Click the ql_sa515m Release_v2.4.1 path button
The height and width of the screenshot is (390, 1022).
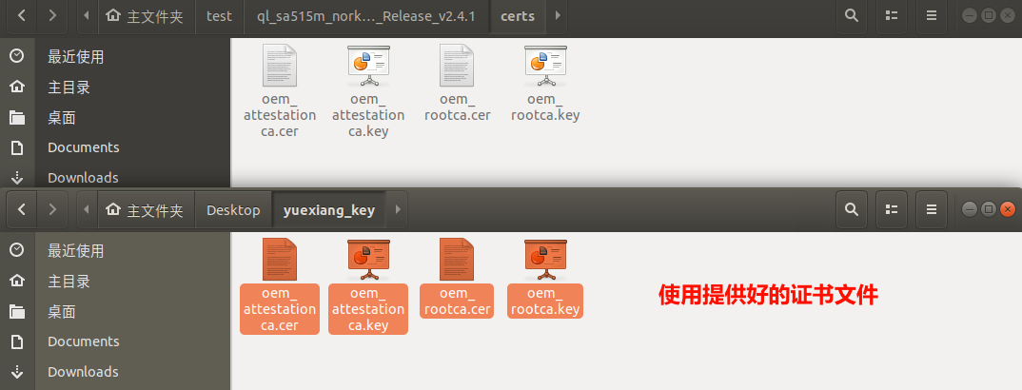[366, 16]
